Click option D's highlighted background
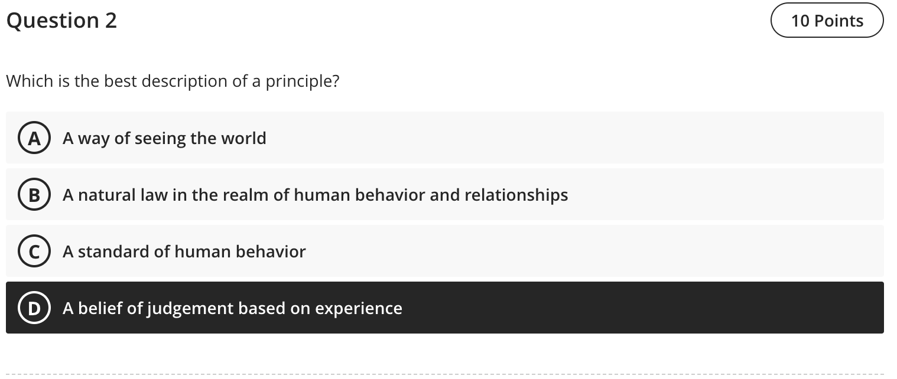 tap(650, 308)
